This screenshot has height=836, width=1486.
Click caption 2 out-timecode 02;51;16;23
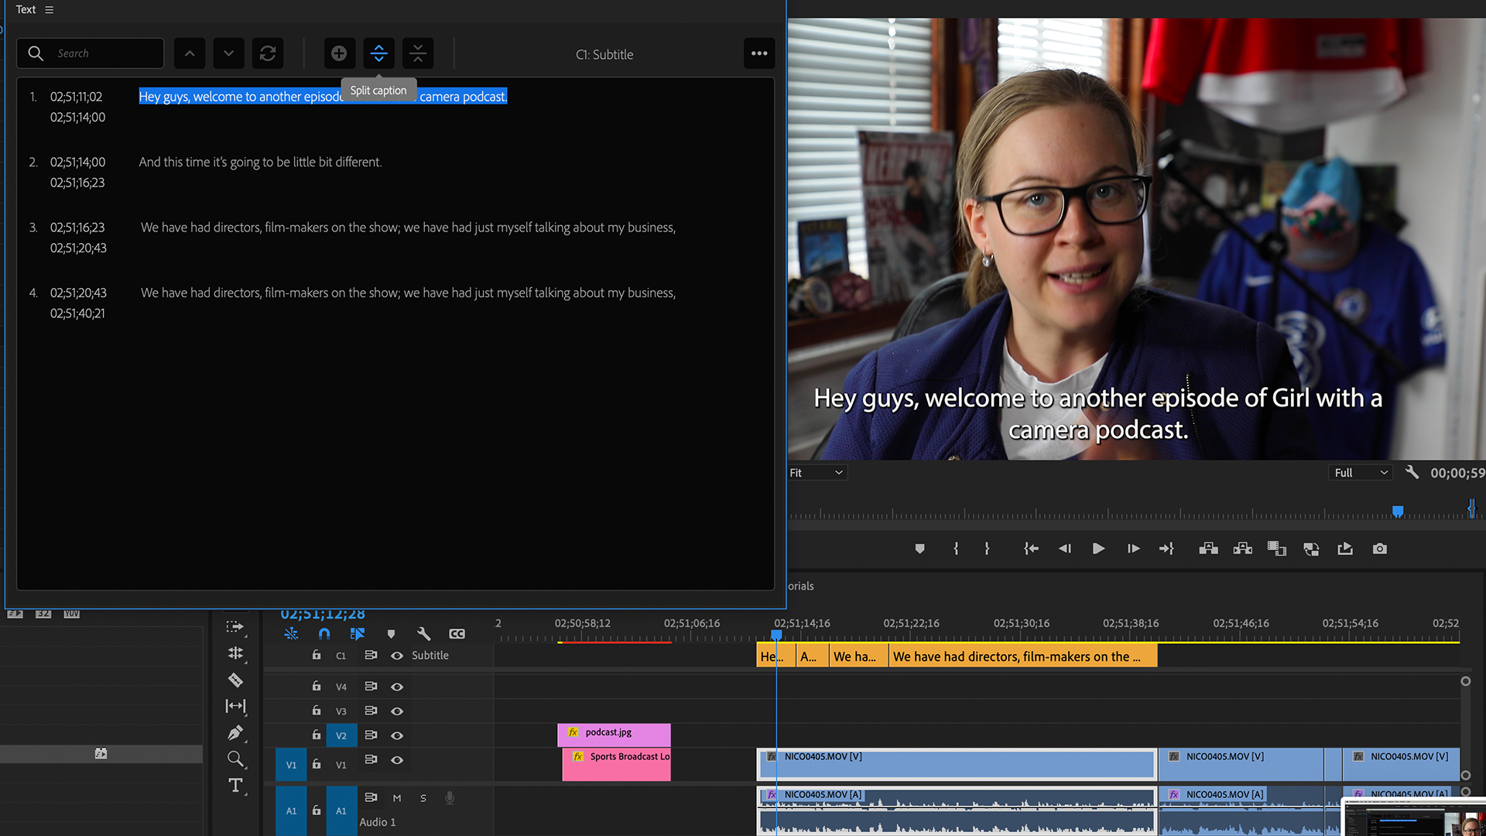[77, 183]
